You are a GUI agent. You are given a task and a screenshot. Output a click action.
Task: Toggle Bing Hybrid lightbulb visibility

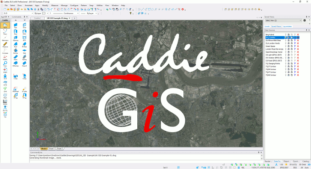click(x=285, y=35)
